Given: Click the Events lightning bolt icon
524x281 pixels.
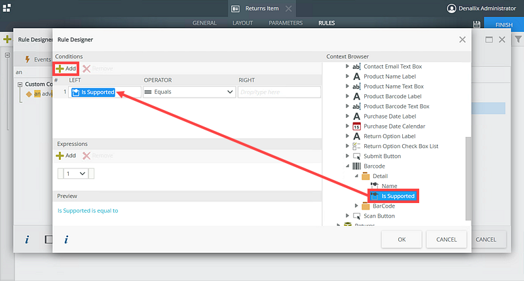Looking at the screenshot, I should point(28,59).
